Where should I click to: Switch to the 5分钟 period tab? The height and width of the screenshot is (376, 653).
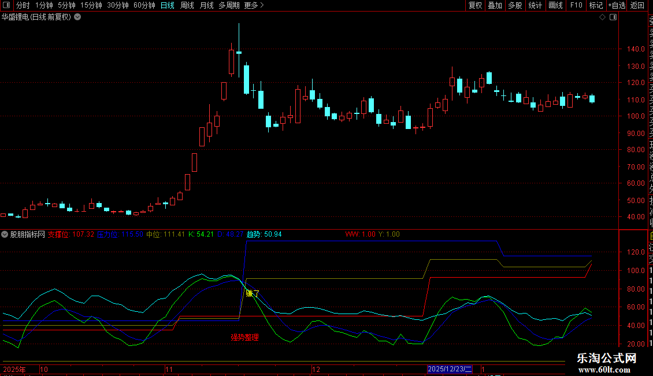(x=66, y=5)
